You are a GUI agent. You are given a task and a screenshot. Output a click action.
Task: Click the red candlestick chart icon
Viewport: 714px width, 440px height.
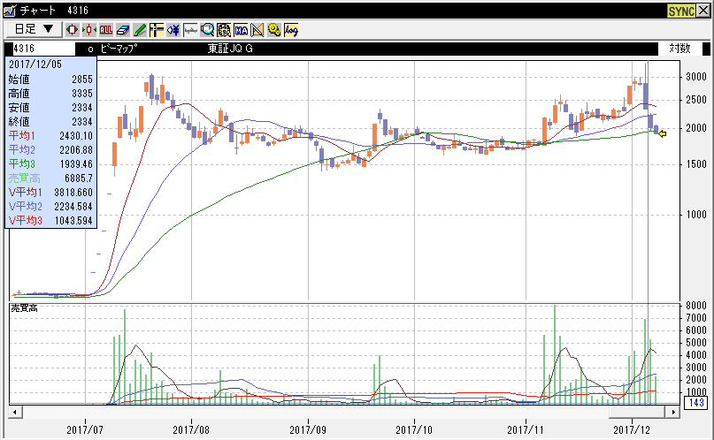73,29
